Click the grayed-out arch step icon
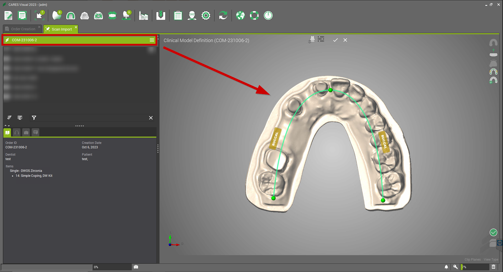The width and height of the screenshot is (503, 272). [493, 43]
